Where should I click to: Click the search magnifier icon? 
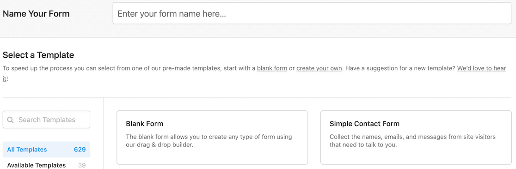coord(11,120)
